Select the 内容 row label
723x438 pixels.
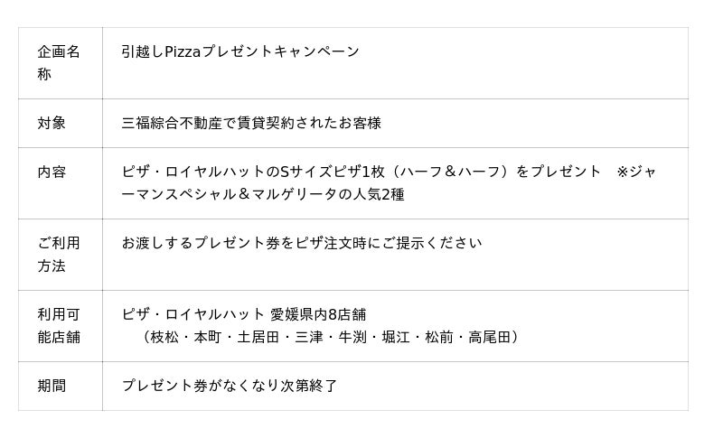(x=52, y=172)
